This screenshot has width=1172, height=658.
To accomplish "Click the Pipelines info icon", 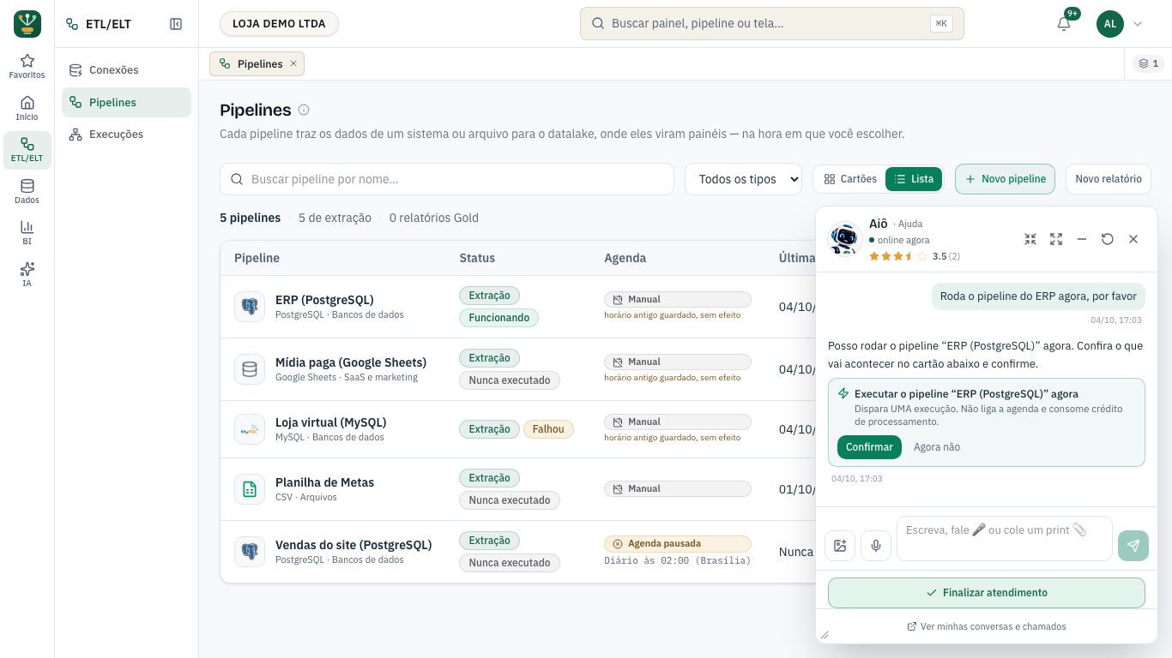I will tap(304, 110).
